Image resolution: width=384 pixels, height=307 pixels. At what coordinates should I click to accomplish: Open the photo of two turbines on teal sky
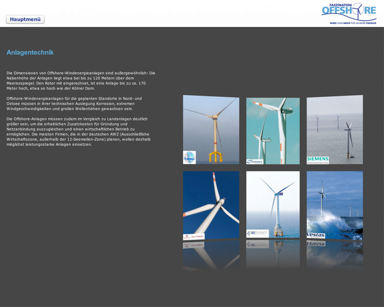[x=273, y=128]
